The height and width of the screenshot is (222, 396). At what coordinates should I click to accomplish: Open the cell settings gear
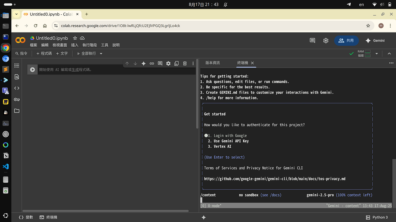(x=168, y=63)
